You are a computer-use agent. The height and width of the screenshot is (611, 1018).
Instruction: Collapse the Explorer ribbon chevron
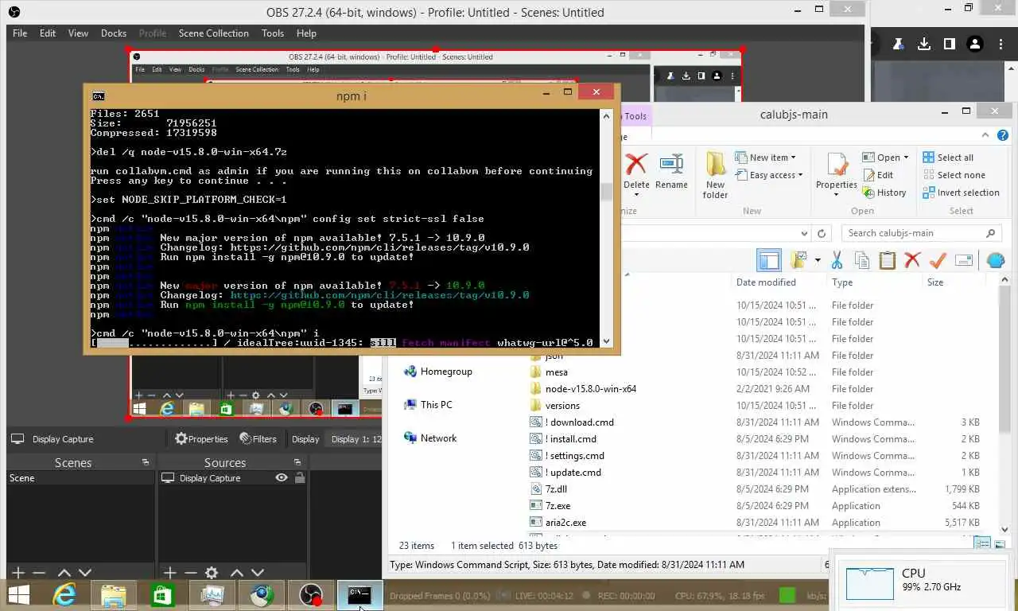985,135
